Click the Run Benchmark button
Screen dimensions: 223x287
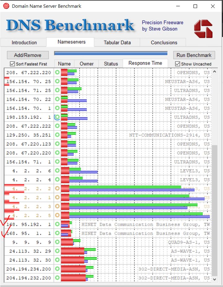[194, 55]
